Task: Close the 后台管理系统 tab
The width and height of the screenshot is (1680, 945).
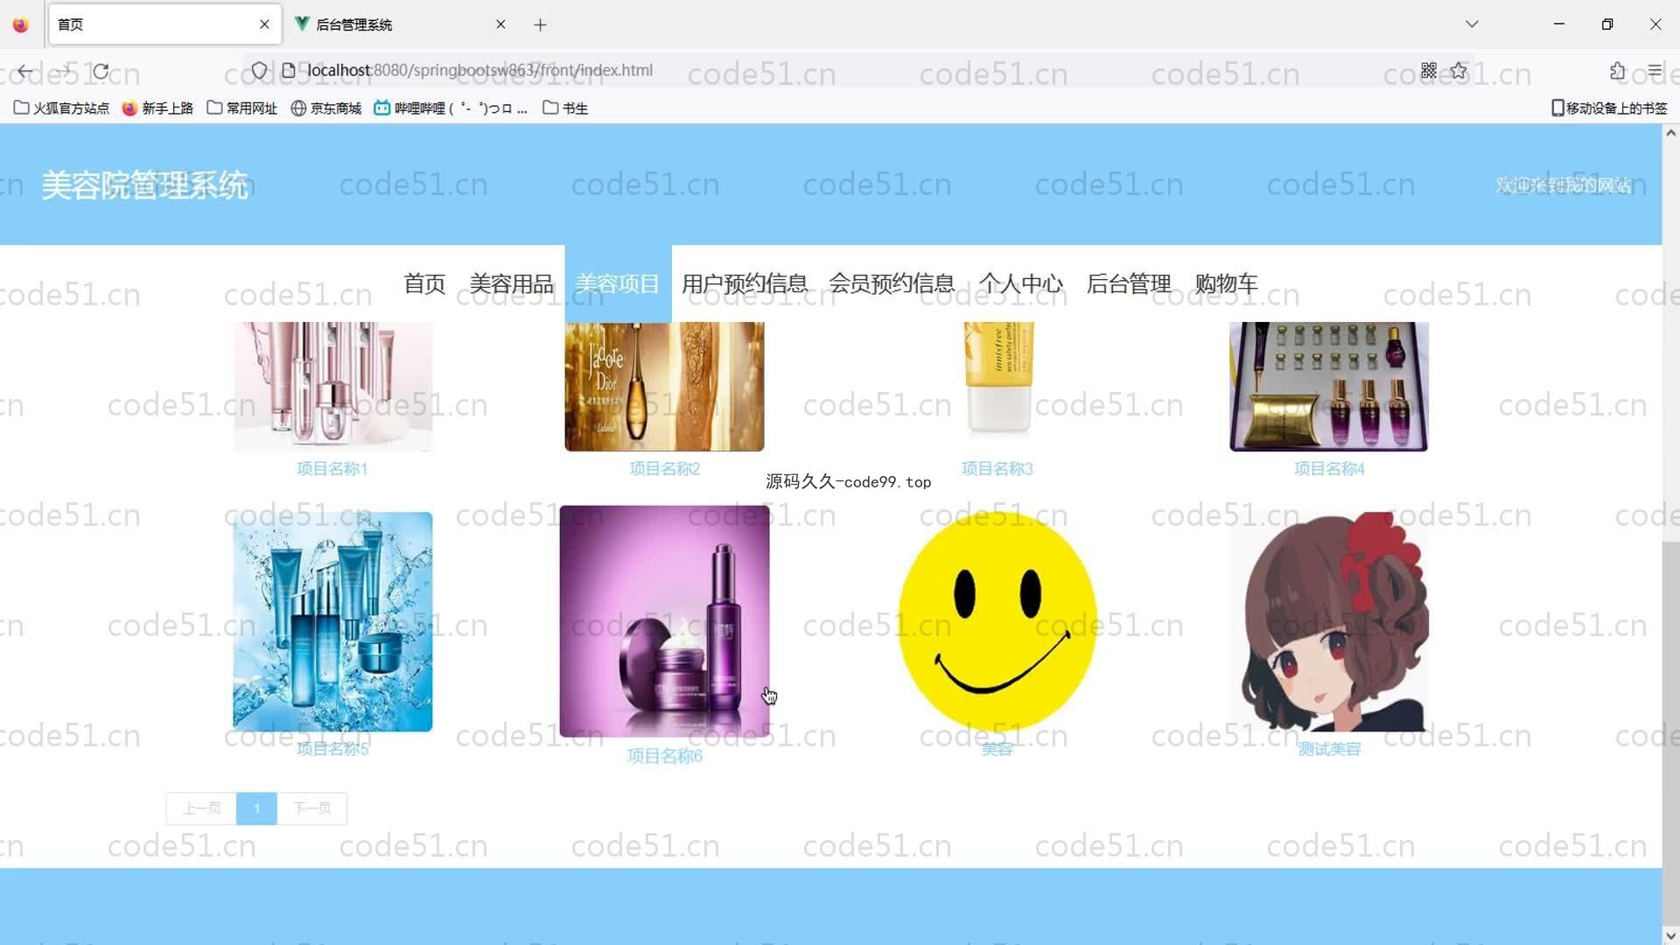Action: click(500, 24)
